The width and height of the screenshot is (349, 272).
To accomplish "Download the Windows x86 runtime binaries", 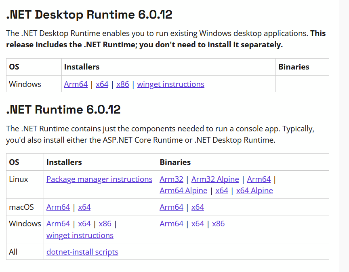I will click(218, 224).
